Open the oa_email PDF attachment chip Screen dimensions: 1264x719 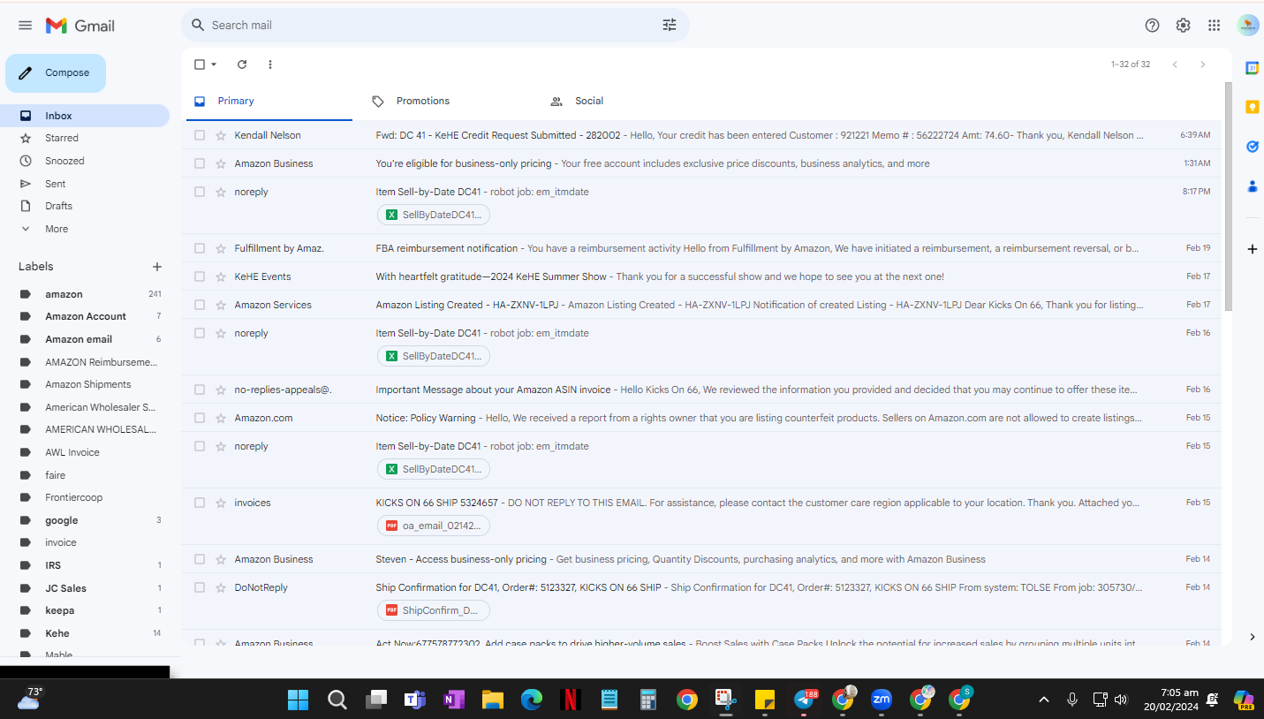pyautogui.click(x=433, y=526)
